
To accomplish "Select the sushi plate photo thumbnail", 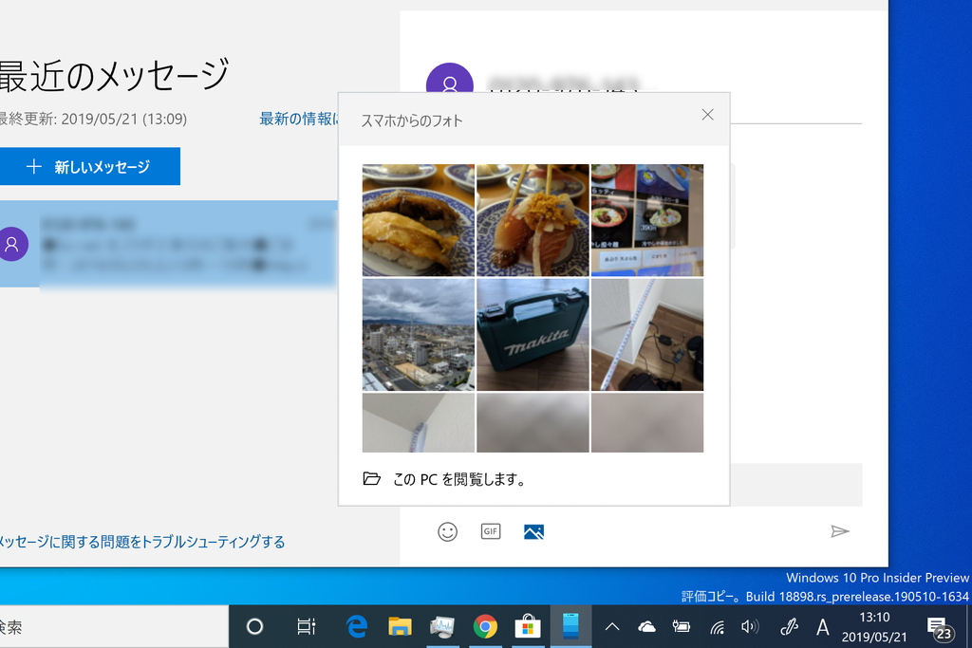I will [x=418, y=220].
